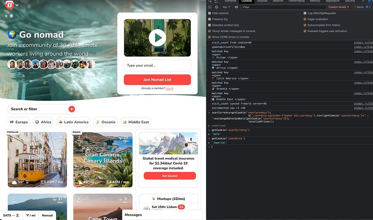Screen dimensions: 373x220
Task: Expand the getCookie('userUnits') console entry
Action: click(x=209, y=138)
